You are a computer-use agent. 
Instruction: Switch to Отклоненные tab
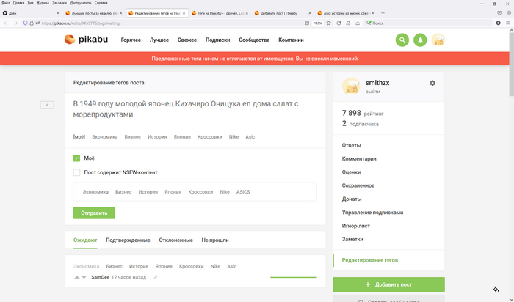tap(175, 240)
